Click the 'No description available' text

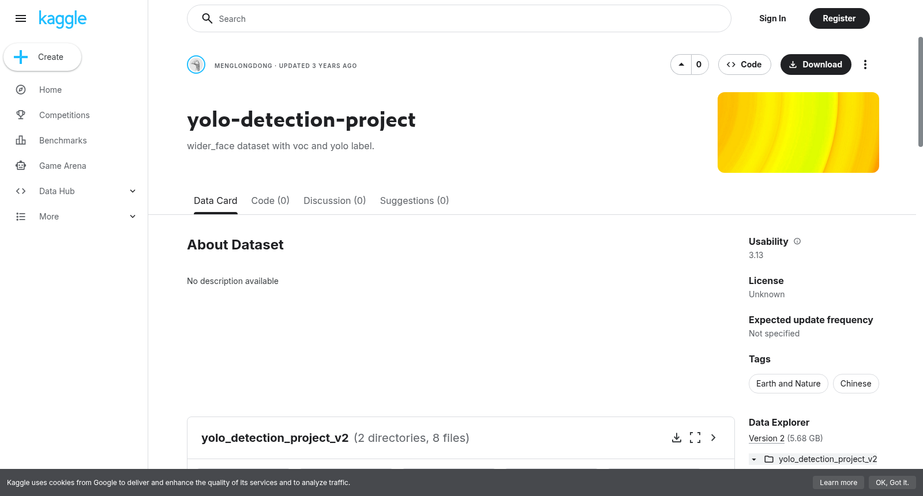click(x=232, y=281)
